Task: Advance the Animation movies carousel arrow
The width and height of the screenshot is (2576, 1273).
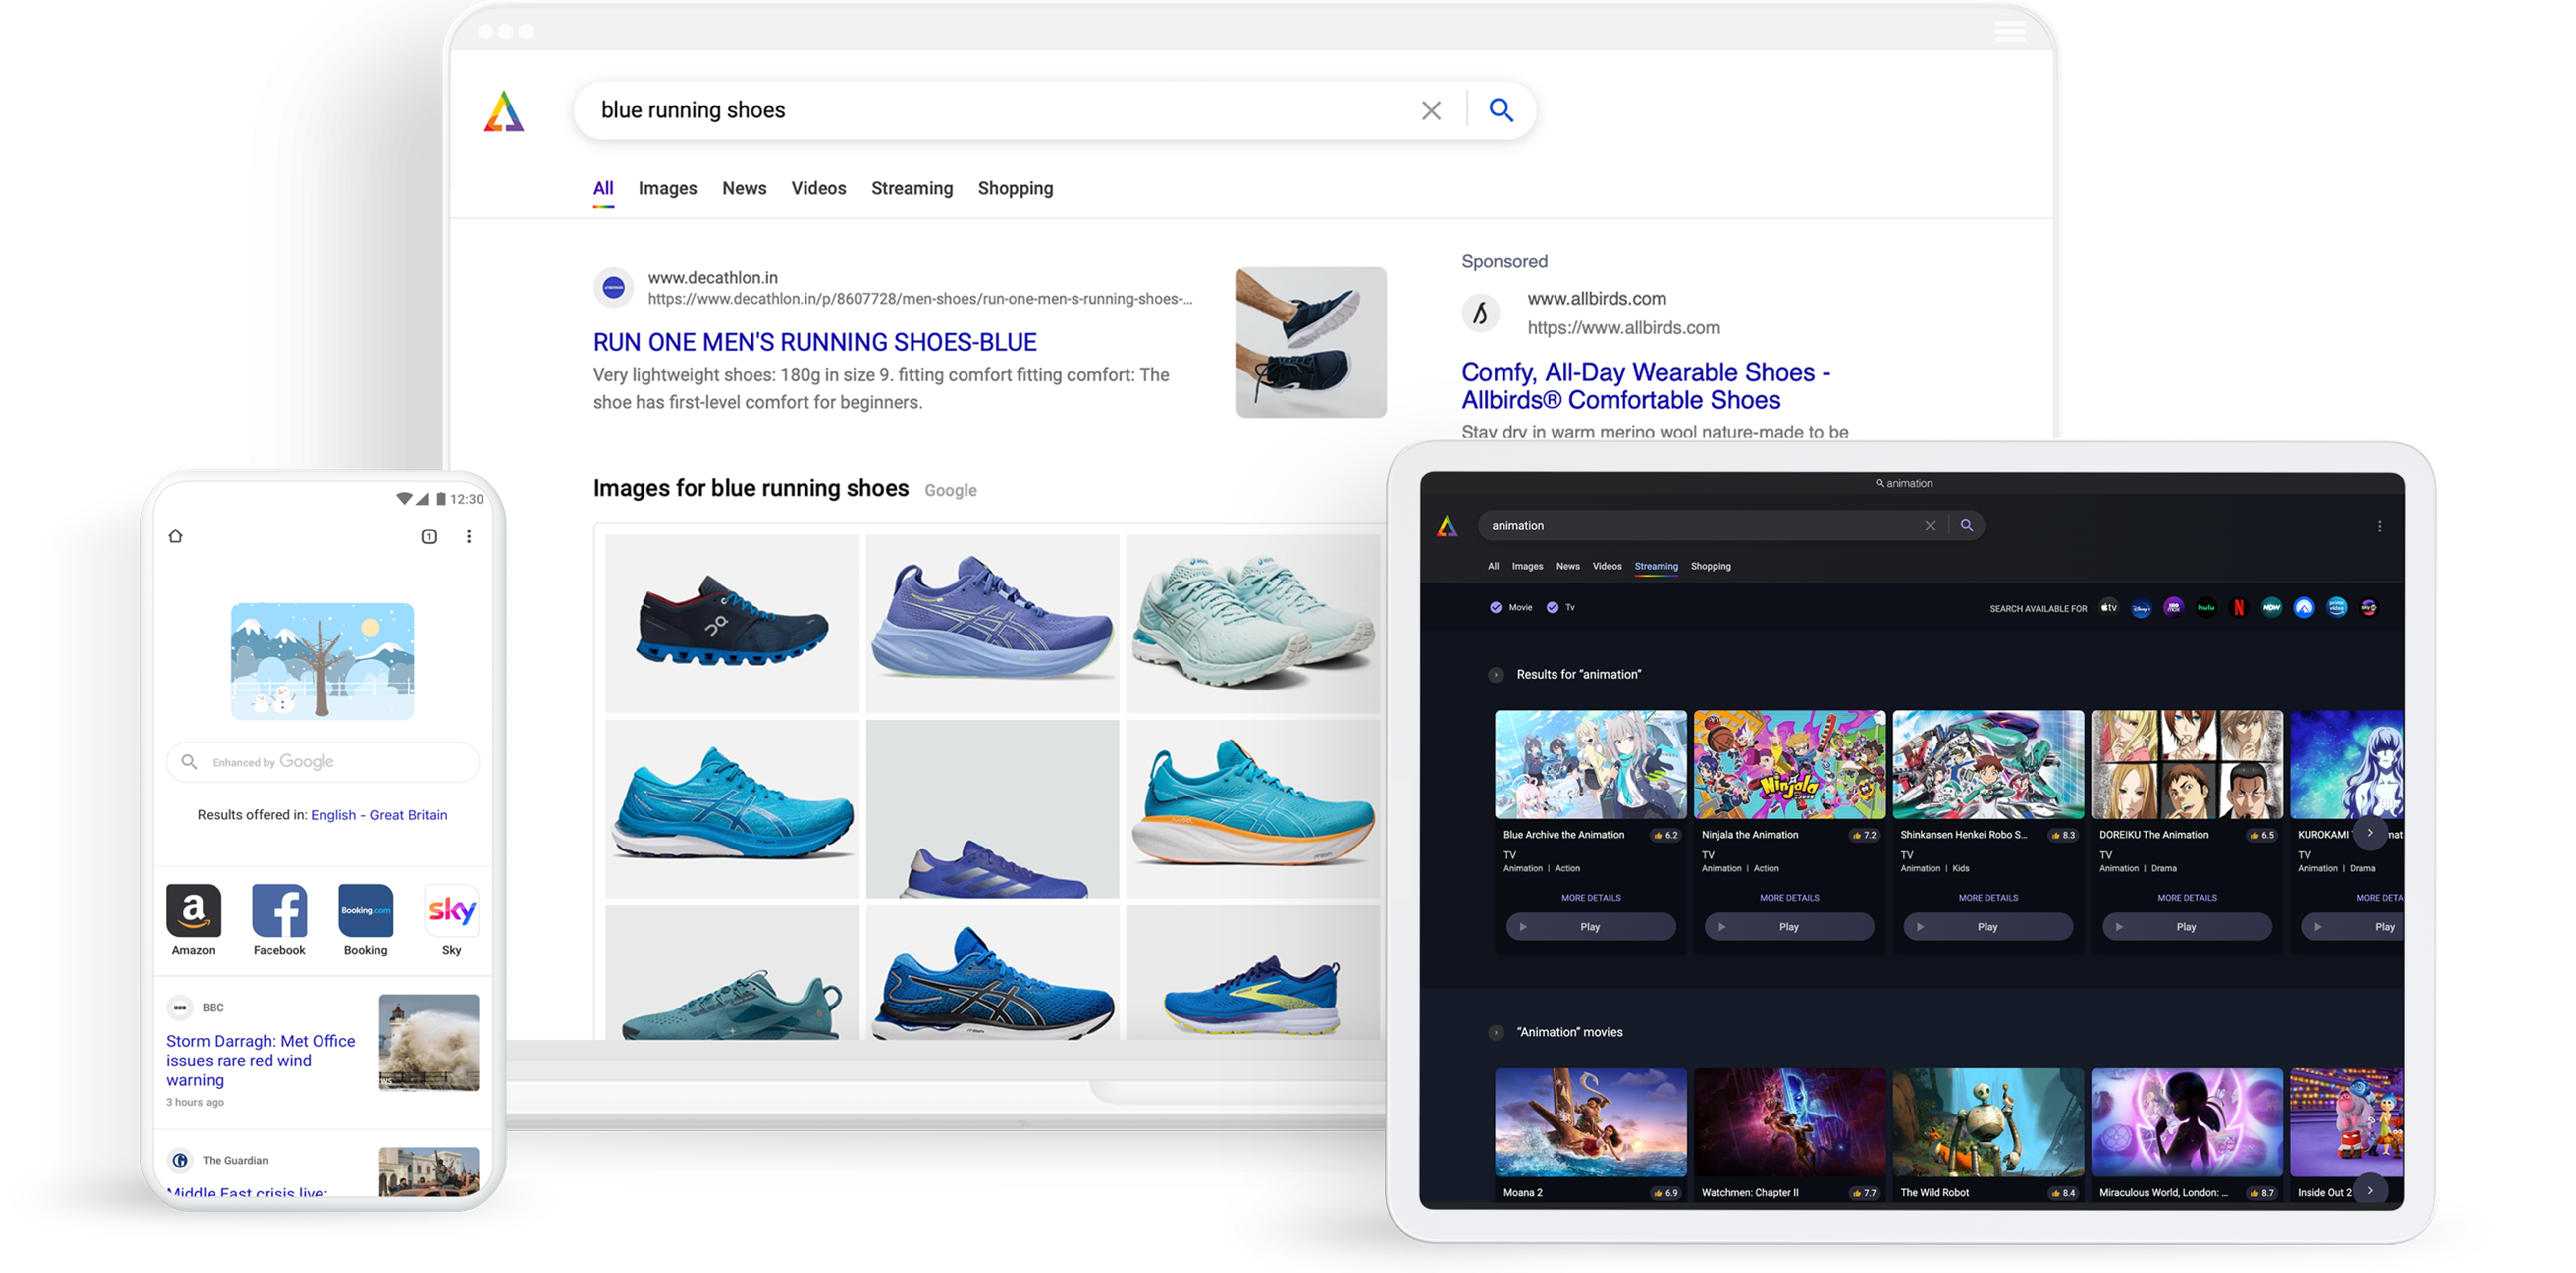Action: [2370, 1190]
